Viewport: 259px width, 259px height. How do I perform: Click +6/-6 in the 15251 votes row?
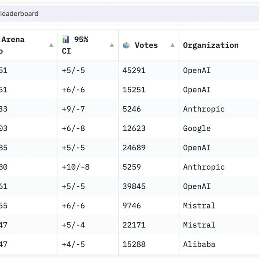[73, 90]
